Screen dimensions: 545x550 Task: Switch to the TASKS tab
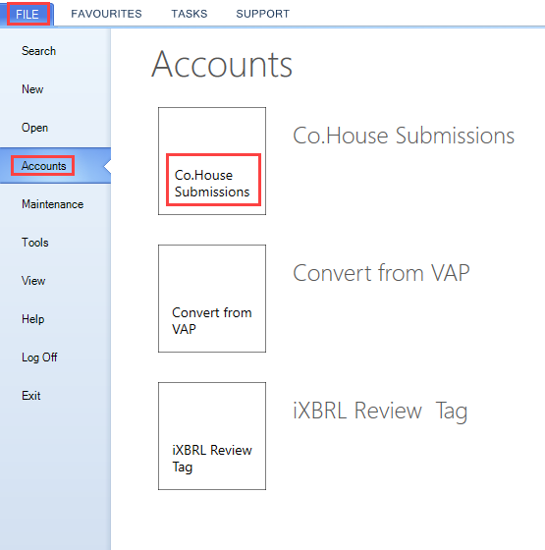click(189, 14)
